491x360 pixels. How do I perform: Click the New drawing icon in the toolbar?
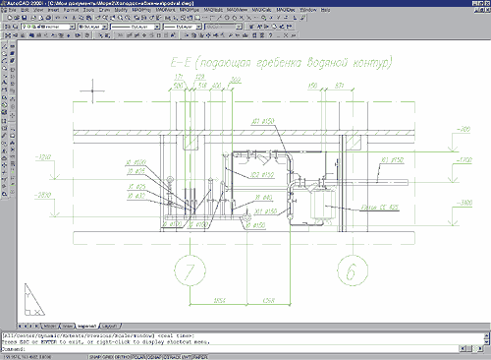[x=10, y=18]
